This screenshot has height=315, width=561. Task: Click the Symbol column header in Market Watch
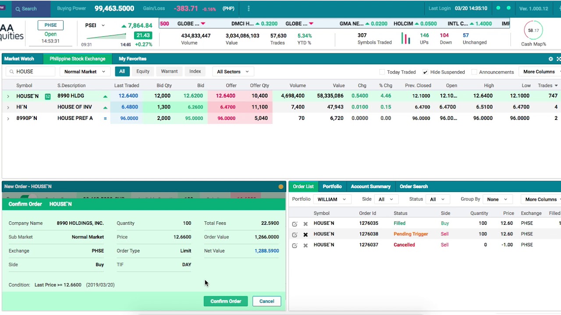(x=24, y=86)
